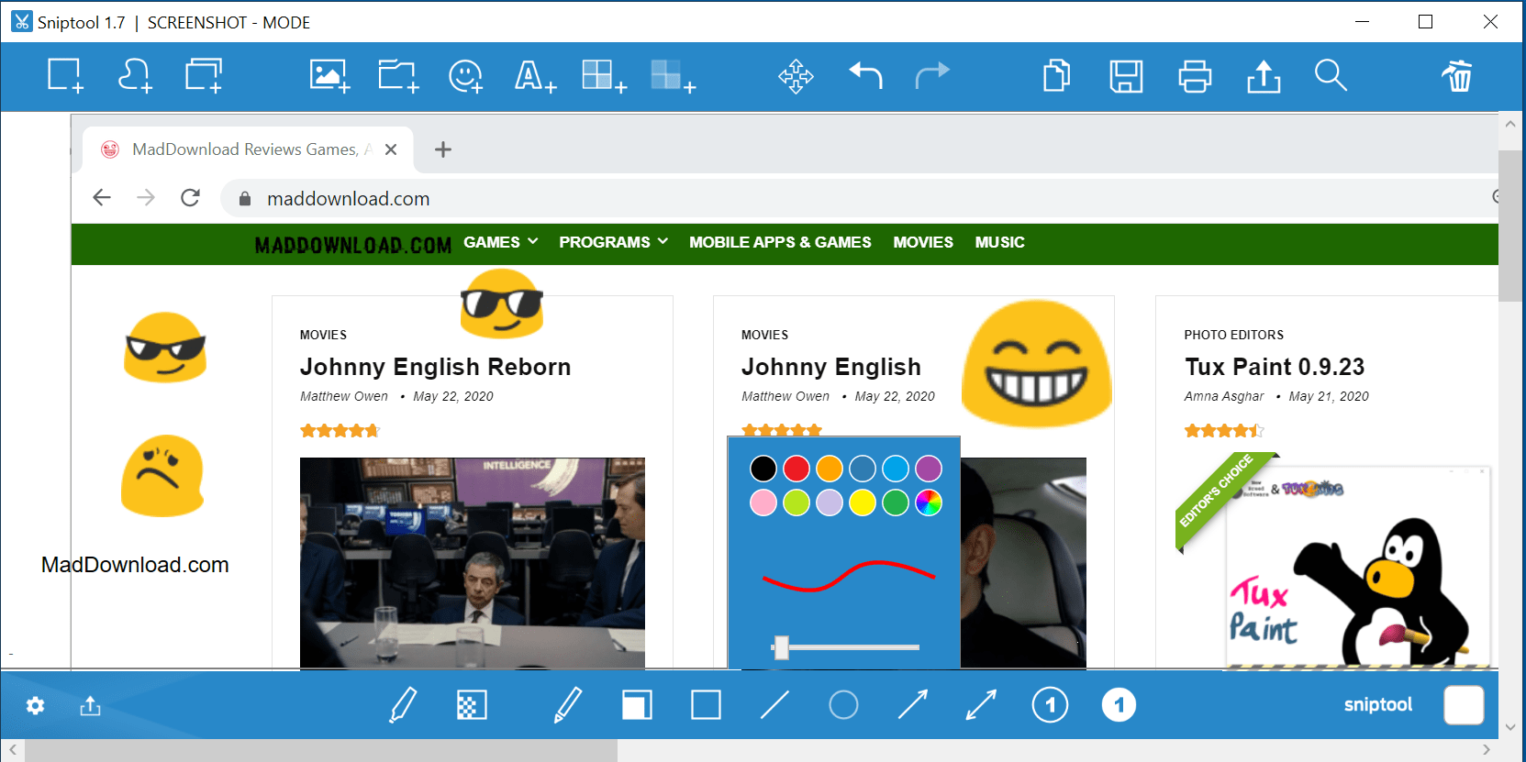Open a new browser tab with plus

click(443, 149)
